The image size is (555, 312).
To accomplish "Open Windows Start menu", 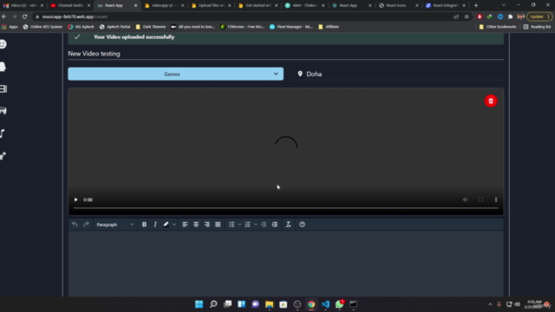I will [x=199, y=304].
